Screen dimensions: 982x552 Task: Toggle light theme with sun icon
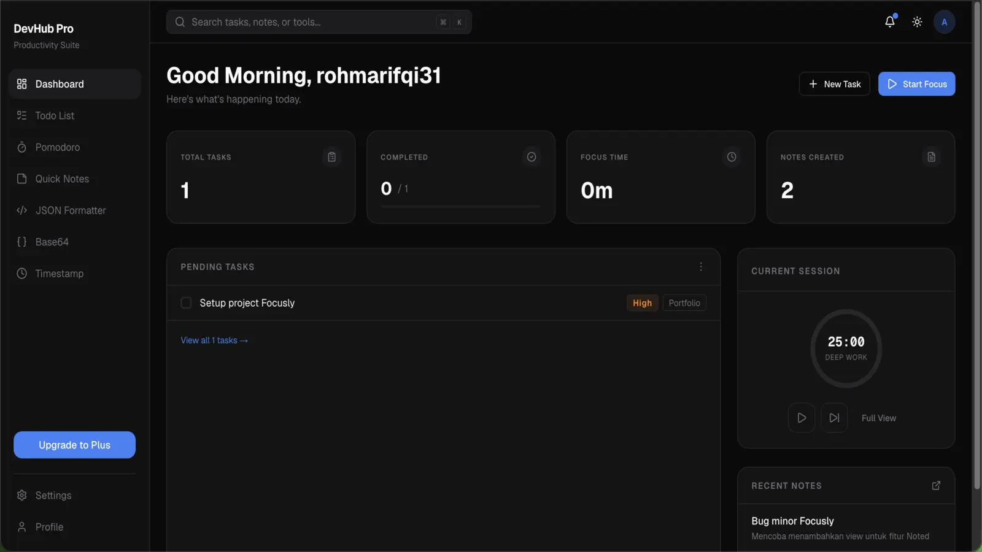pos(917,22)
